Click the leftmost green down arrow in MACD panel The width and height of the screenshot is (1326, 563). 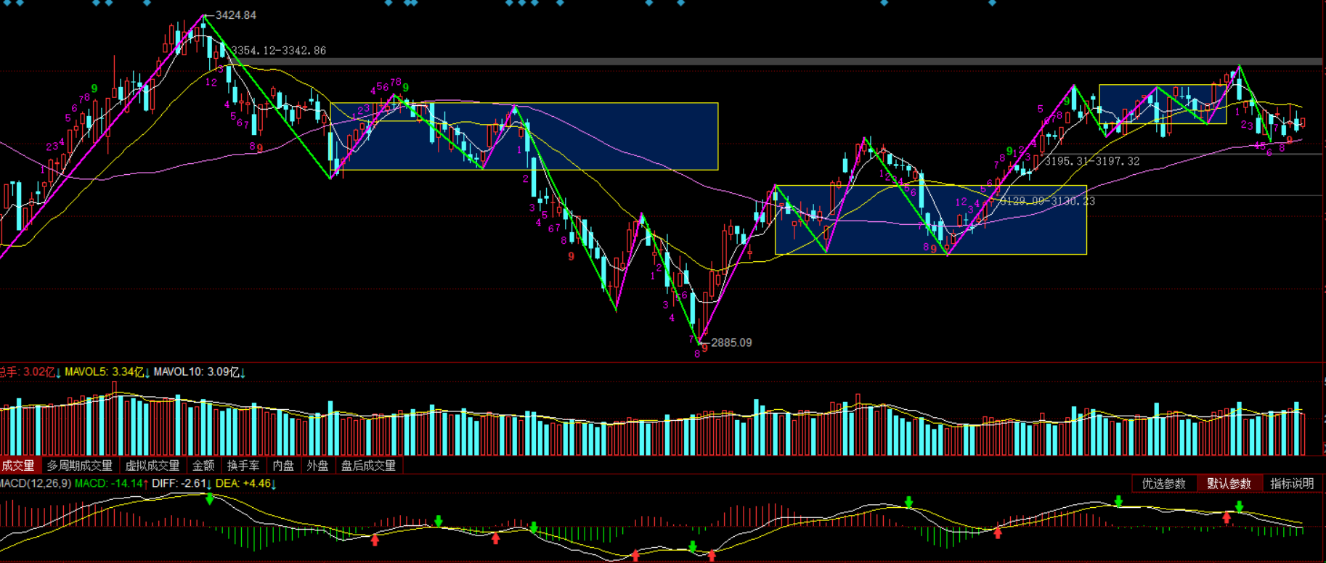[x=210, y=499]
